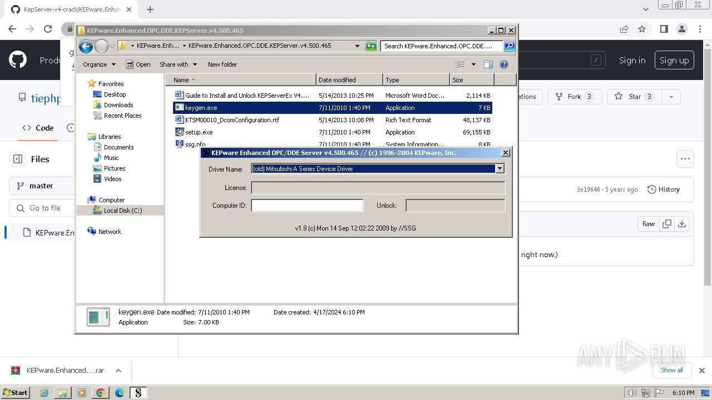Image resolution: width=712 pixels, height=400 pixels.
Task: Open the Driver Name dropdown arrow
Action: pos(500,168)
